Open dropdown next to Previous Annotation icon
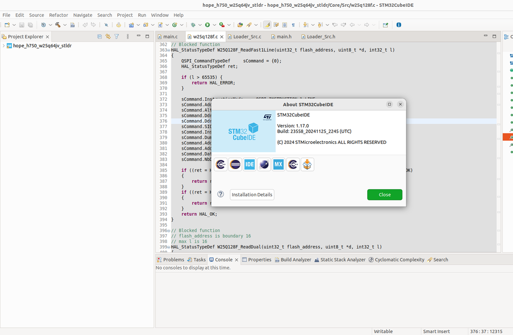Viewport: 513px width, 335px height. click(327, 25)
